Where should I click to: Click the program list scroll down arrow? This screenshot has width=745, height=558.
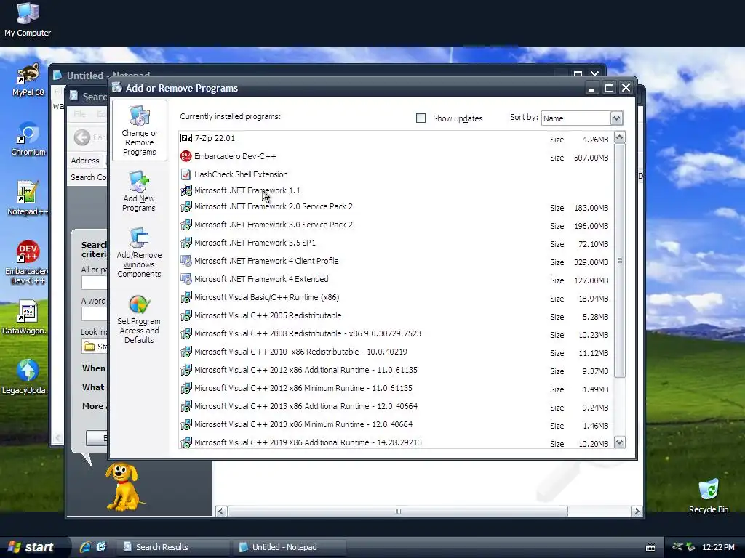[x=620, y=442]
